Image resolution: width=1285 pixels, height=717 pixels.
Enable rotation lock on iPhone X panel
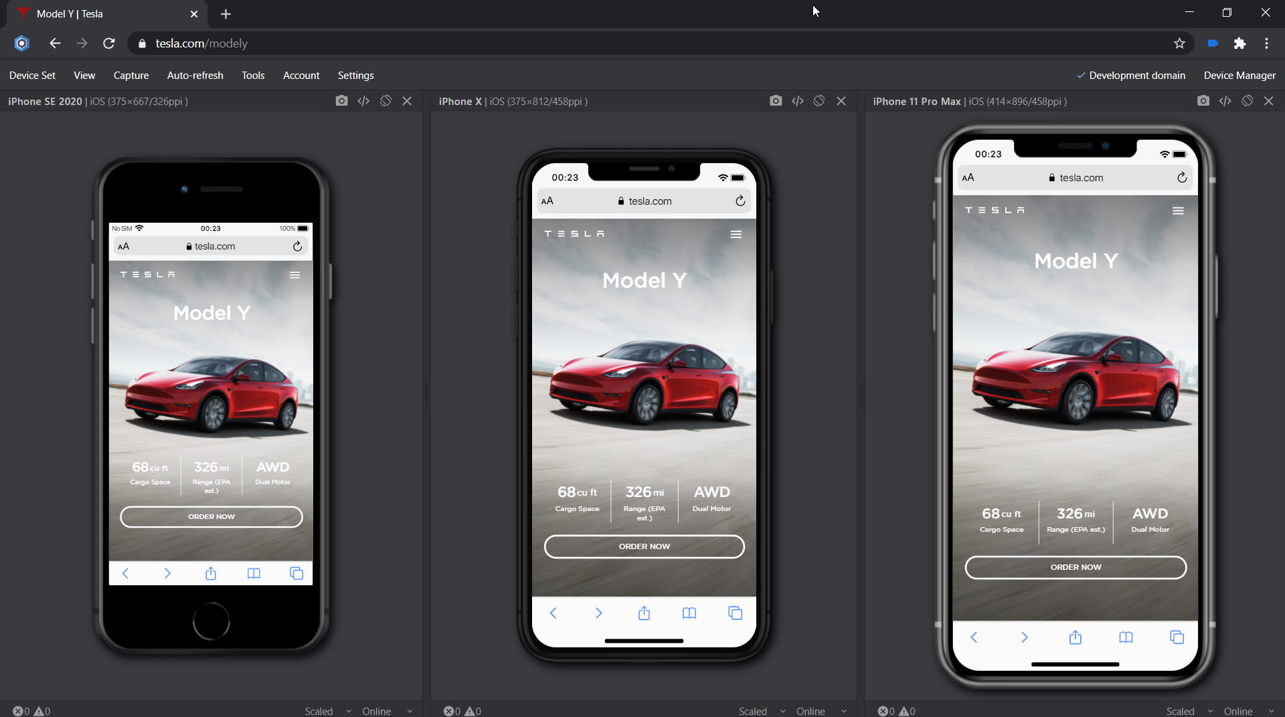click(x=819, y=101)
